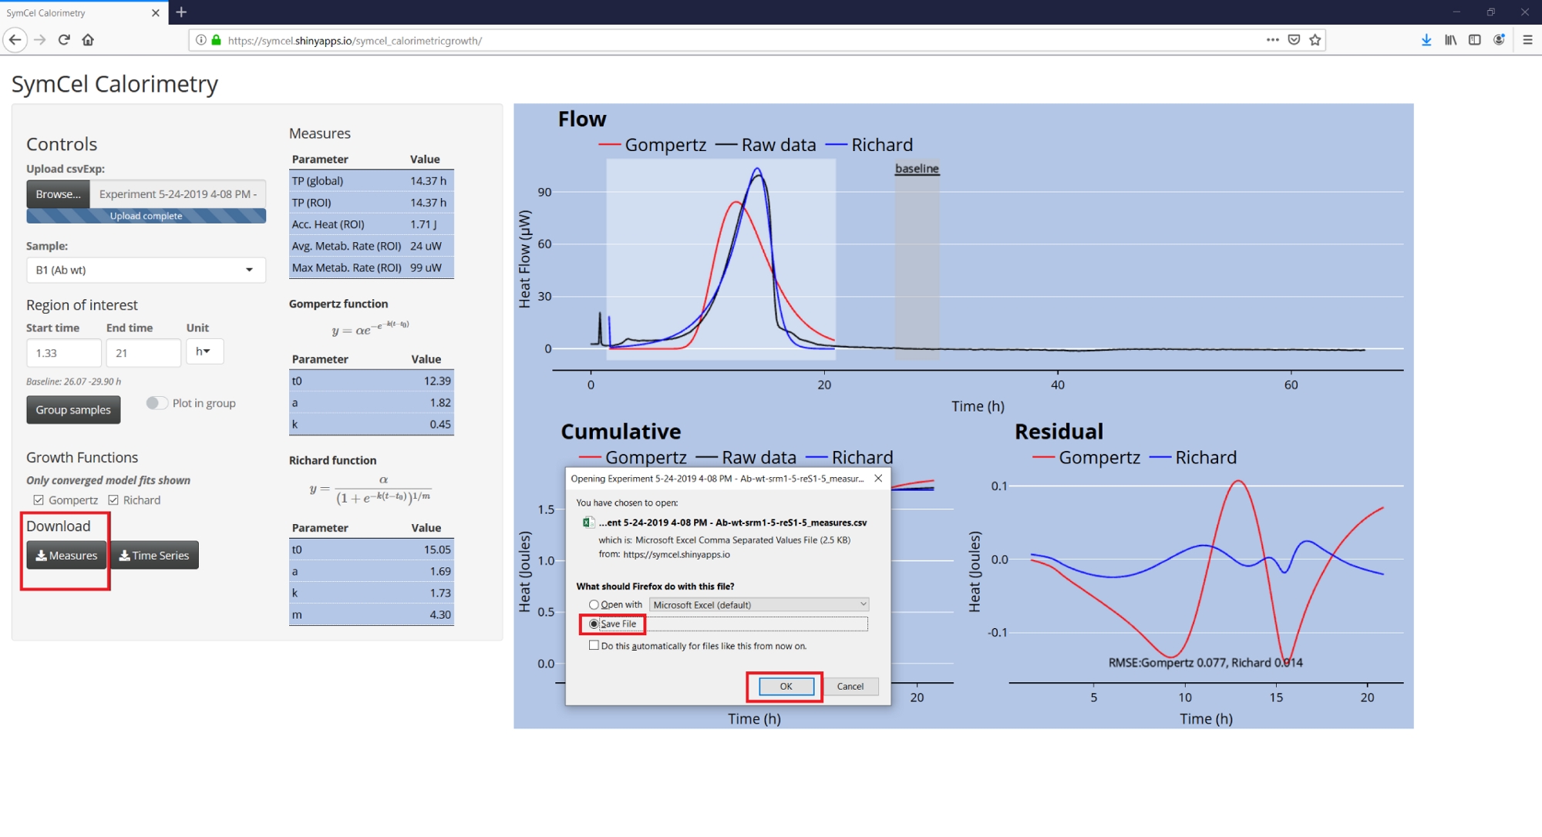The height and width of the screenshot is (837, 1542).
Task: Go to browser home icon
Action: [88, 40]
